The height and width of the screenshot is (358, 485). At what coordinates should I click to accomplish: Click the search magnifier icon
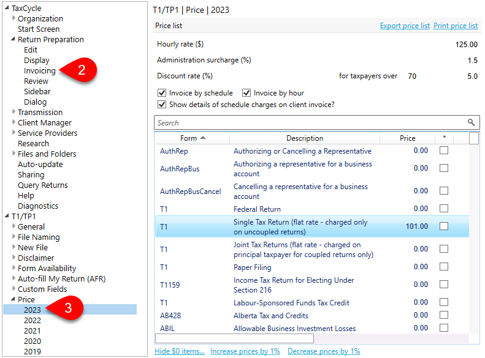point(471,122)
